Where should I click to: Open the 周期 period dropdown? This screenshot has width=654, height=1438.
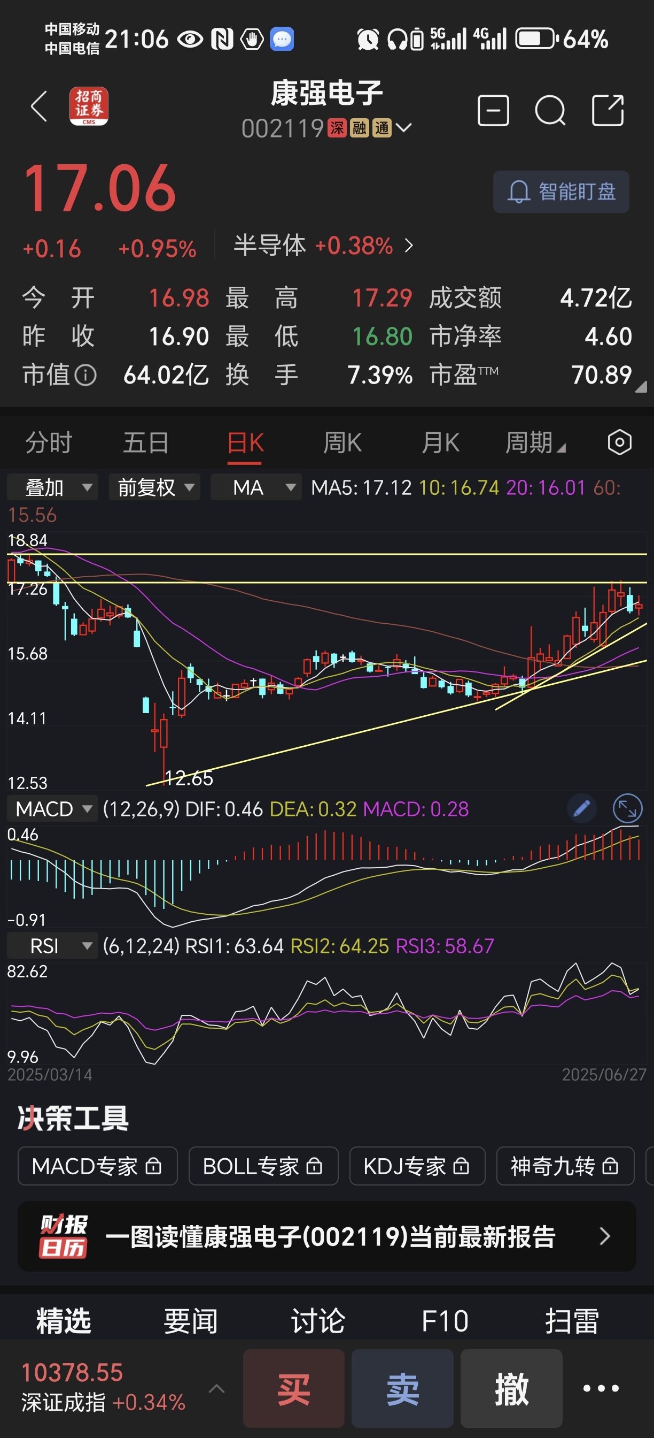coord(535,442)
